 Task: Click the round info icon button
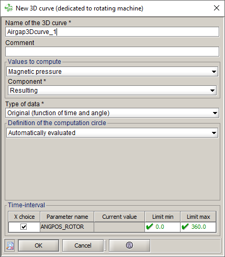(x=129, y=245)
